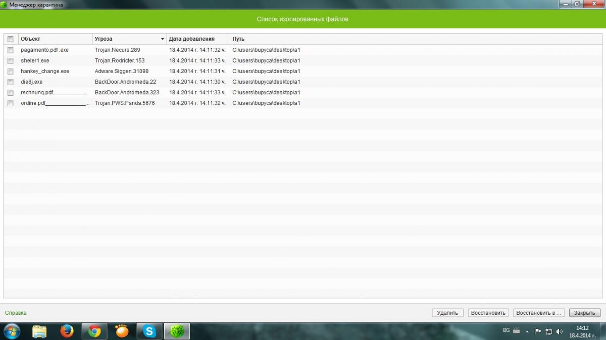Tick the sheler1.exe checkbox
Image resolution: width=606 pixels, height=340 pixels.
click(10, 60)
